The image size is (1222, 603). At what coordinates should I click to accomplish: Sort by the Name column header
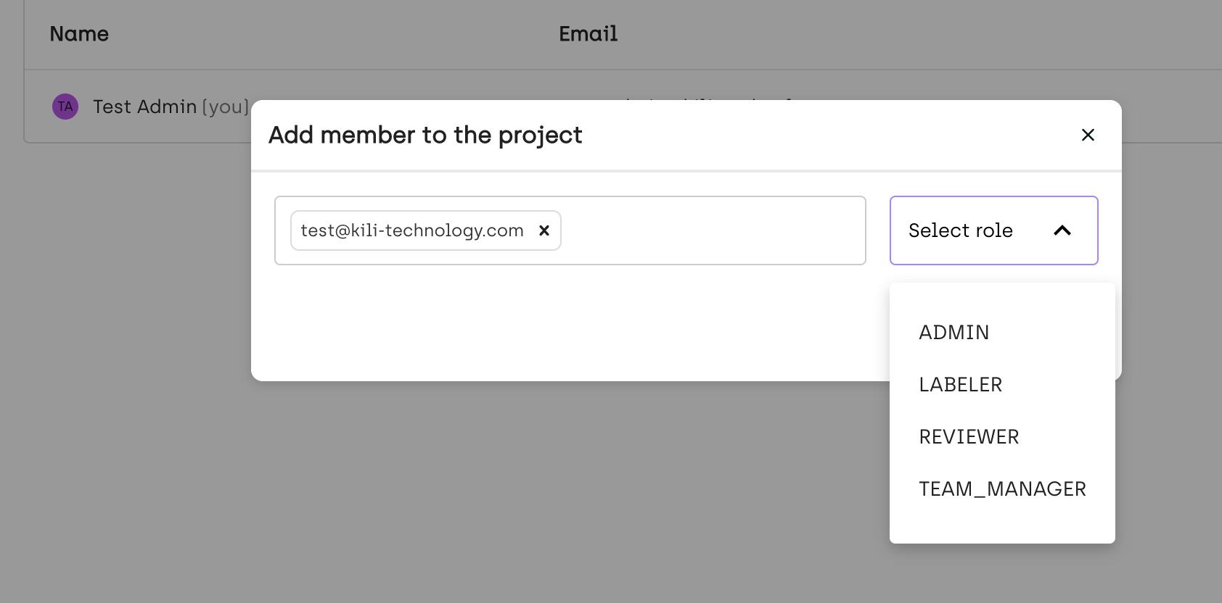(79, 34)
